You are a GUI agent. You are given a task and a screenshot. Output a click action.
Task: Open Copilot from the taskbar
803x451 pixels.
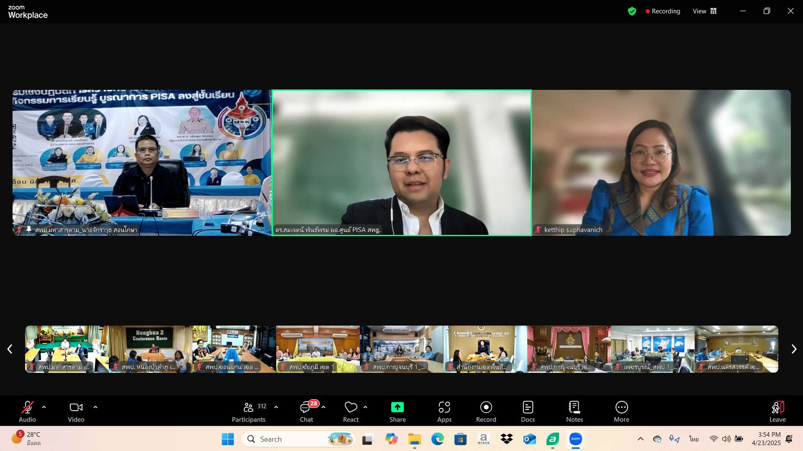[x=391, y=439]
